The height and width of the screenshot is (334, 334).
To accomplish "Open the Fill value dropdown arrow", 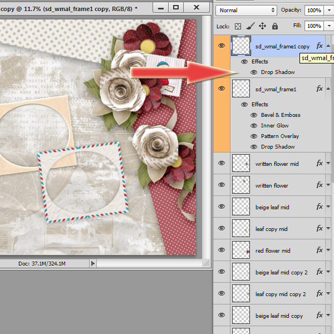I will (327, 26).
